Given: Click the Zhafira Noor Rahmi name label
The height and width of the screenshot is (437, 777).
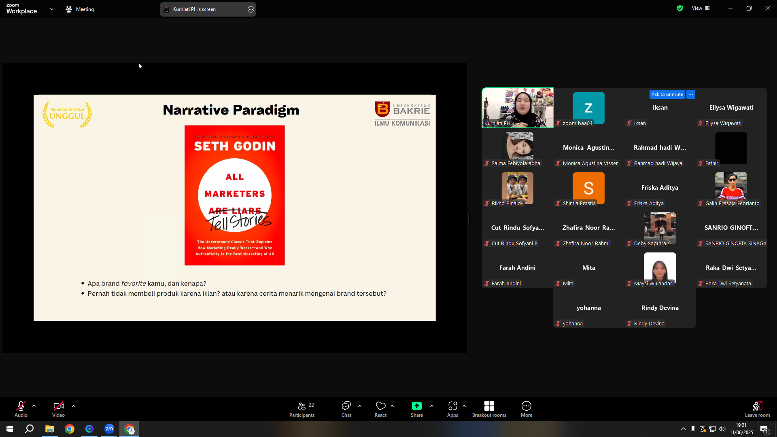Looking at the screenshot, I should click(586, 244).
